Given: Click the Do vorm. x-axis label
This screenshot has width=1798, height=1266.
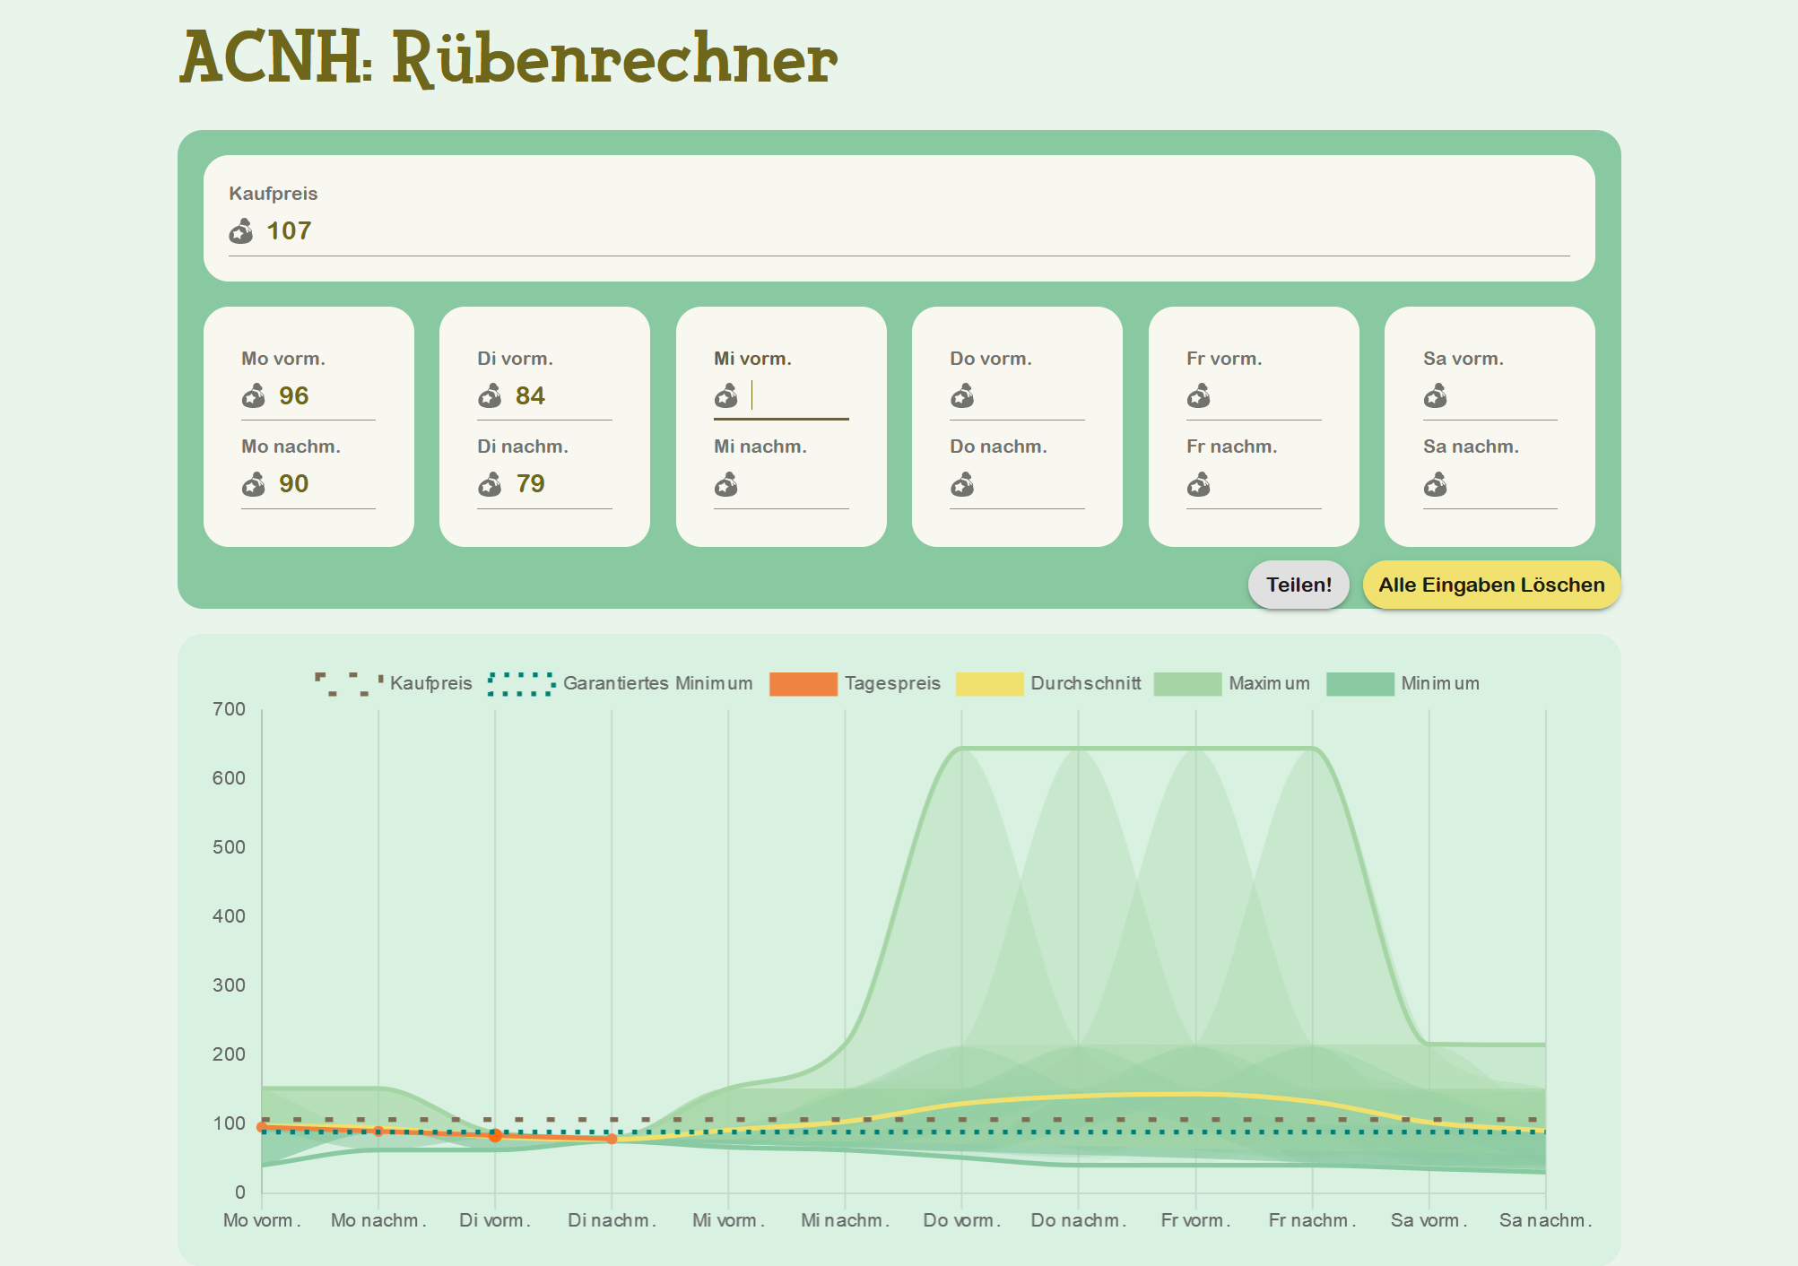Looking at the screenshot, I should (961, 1220).
